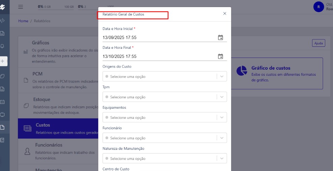Screen dimensions: 333x171
Task: Expand the Origens do Custo dropdown
Action: pos(165,76)
